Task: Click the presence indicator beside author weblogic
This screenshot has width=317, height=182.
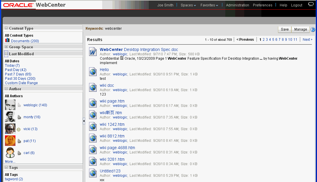Action: [x=19, y=105]
